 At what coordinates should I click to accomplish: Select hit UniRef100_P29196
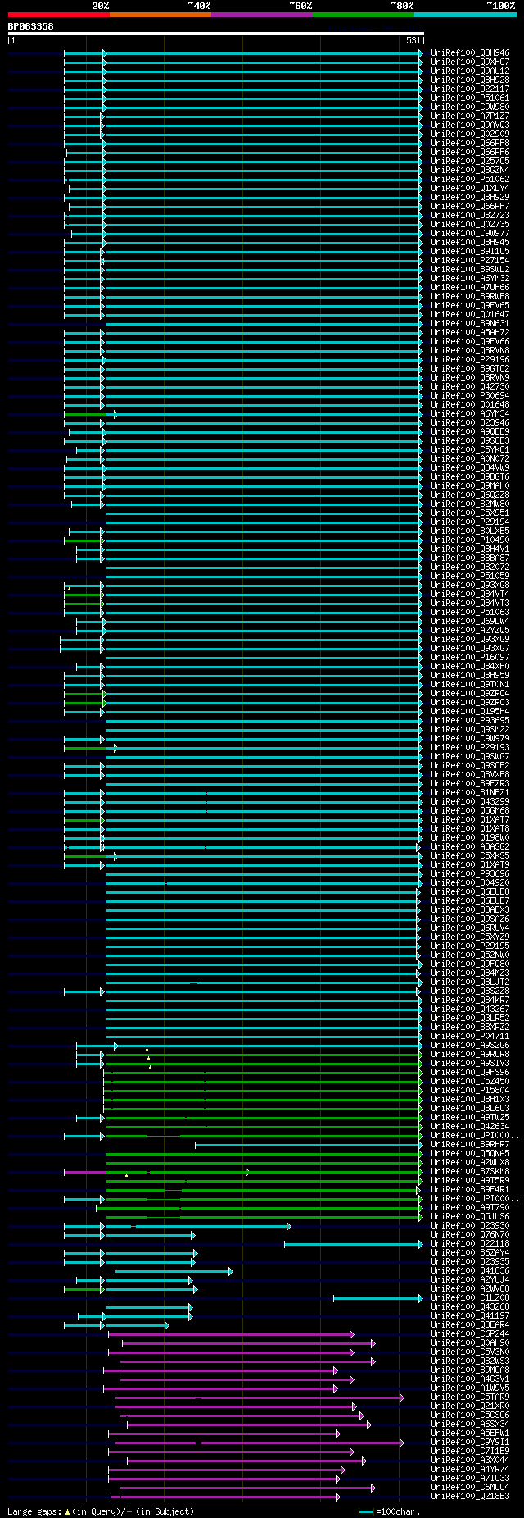tap(470, 360)
